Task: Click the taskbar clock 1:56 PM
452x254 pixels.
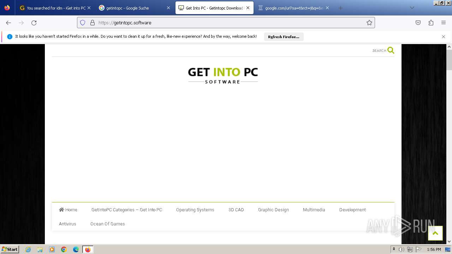Action: pyautogui.click(x=434, y=249)
